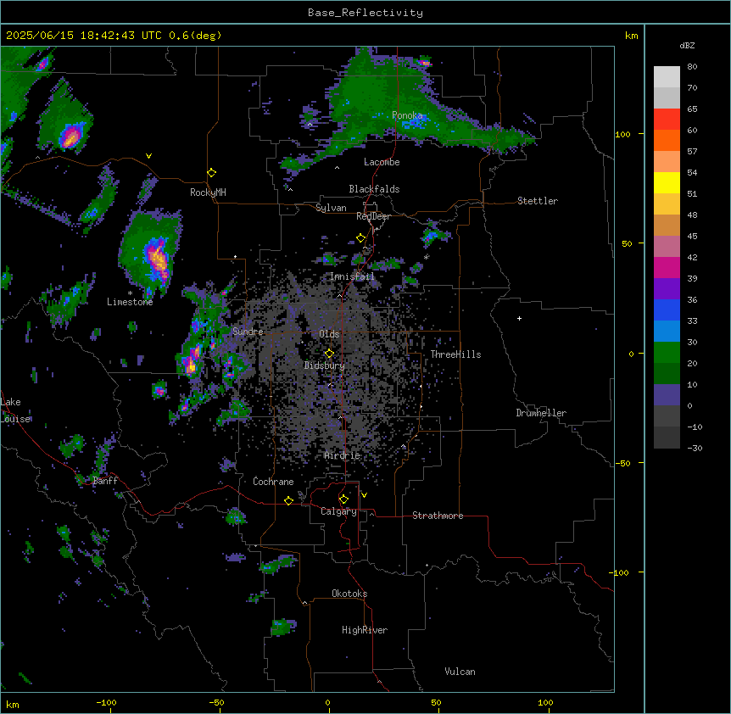Pick the magenta swatch in dBZ legend

point(667,267)
